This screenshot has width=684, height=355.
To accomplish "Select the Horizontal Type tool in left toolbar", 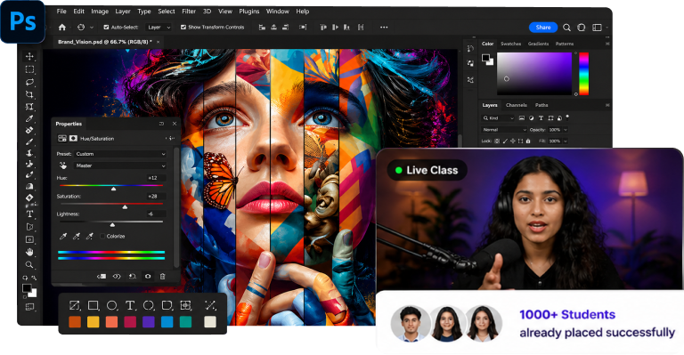I will 29,214.
